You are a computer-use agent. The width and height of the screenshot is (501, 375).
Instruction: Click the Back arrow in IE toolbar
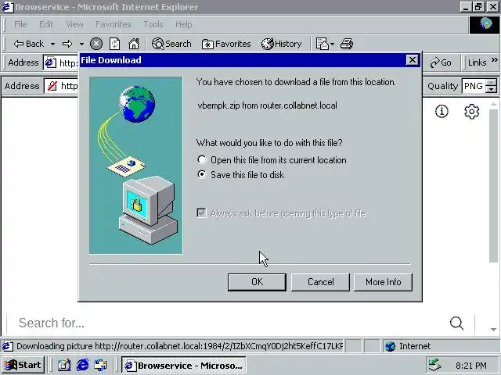28,44
